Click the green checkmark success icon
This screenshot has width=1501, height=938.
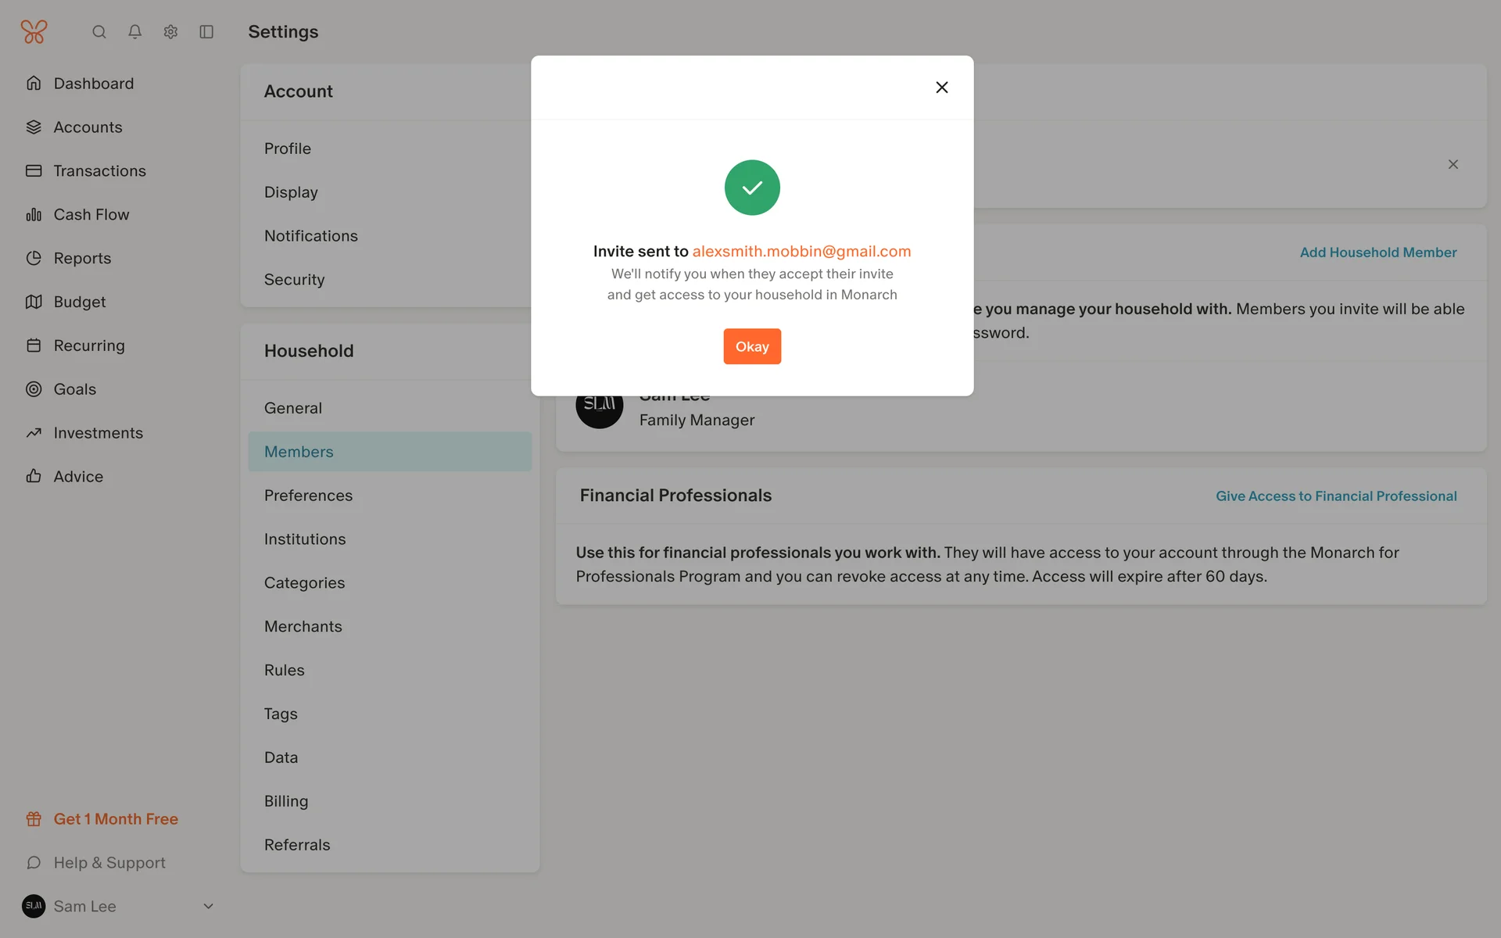coord(752,188)
